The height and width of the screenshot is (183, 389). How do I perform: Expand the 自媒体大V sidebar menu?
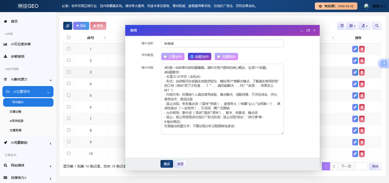point(28,178)
